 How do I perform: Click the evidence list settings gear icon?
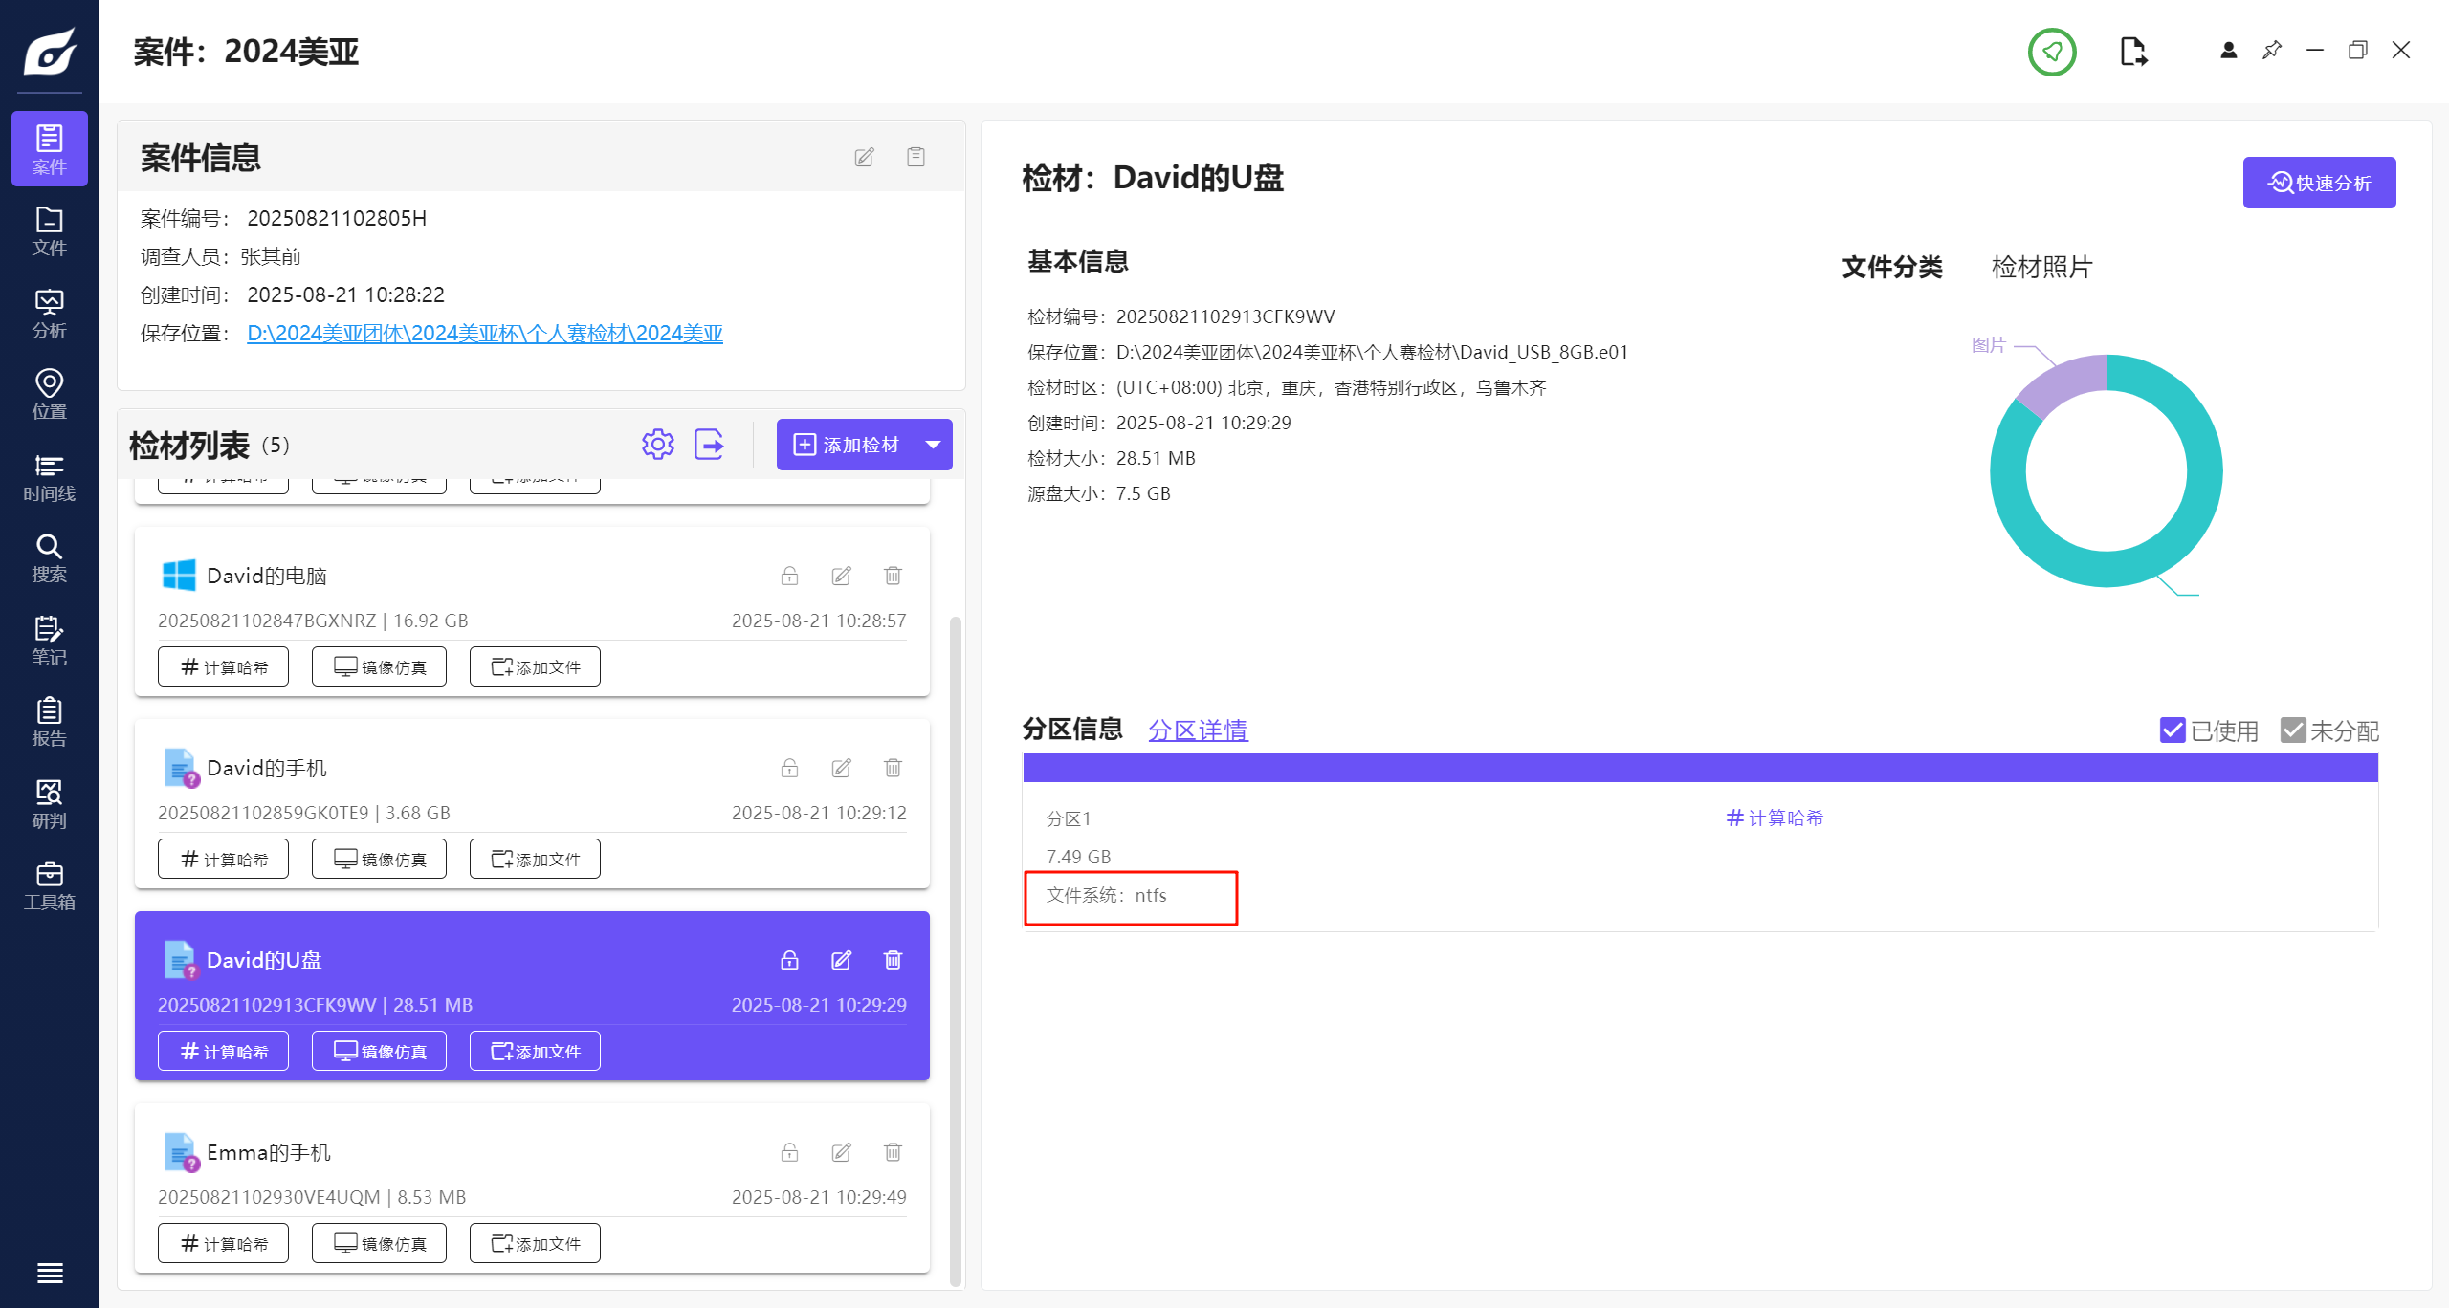tap(657, 445)
